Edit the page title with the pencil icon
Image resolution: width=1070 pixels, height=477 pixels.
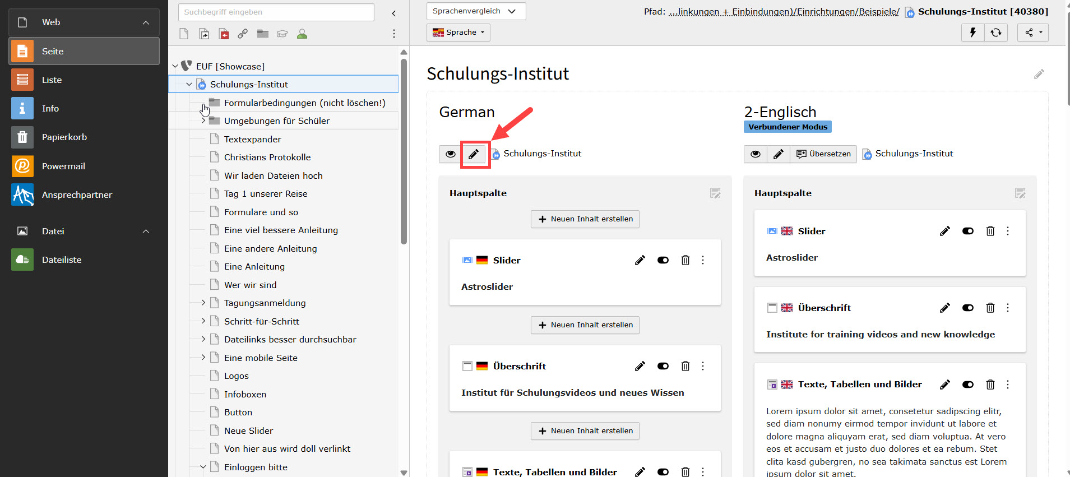tap(1039, 74)
